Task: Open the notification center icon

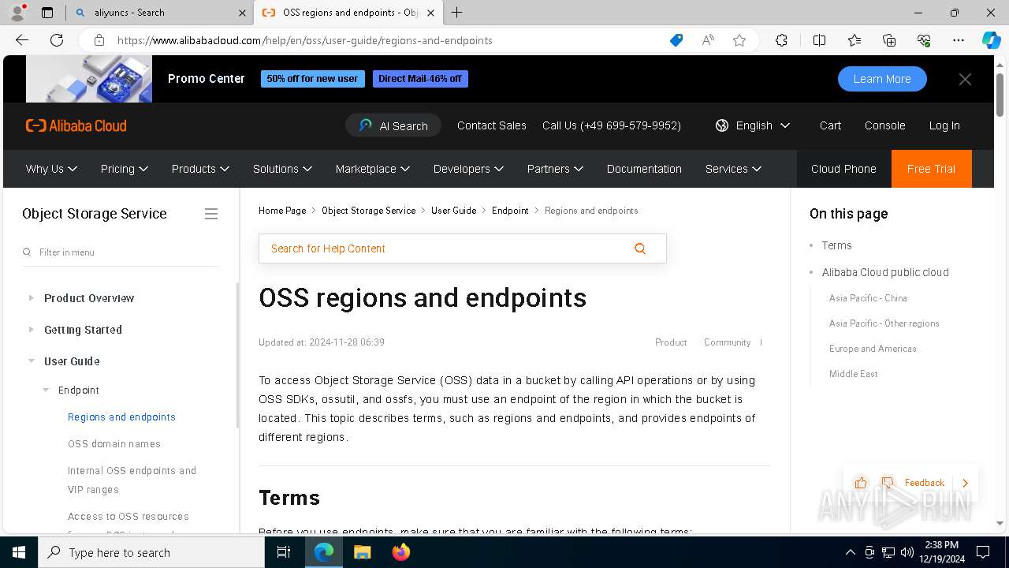Action: click(983, 552)
